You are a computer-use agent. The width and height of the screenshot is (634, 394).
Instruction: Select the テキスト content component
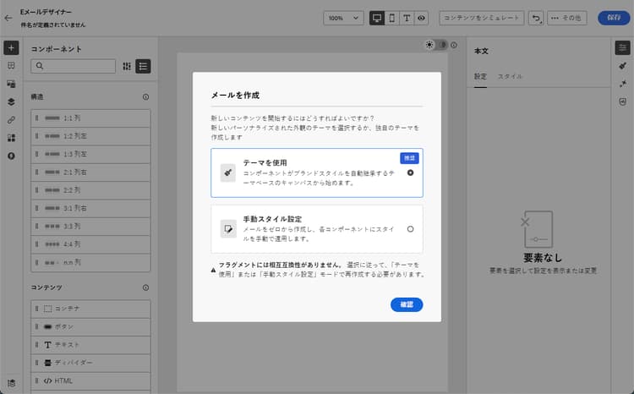(x=90, y=345)
